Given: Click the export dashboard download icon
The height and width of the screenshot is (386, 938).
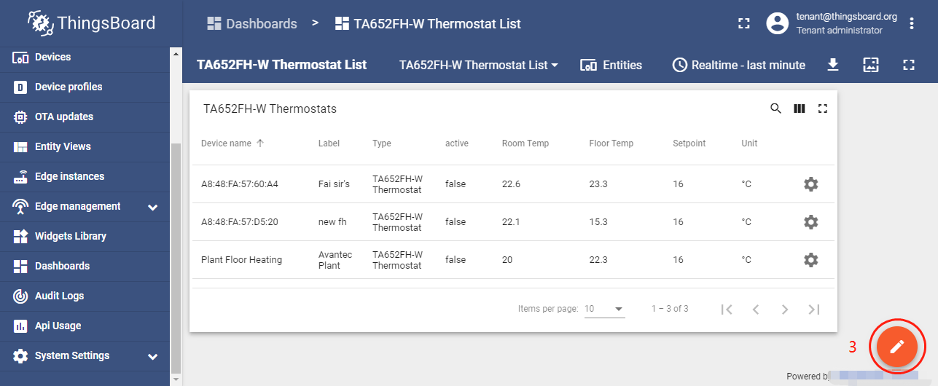Looking at the screenshot, I should click(833, 65).
